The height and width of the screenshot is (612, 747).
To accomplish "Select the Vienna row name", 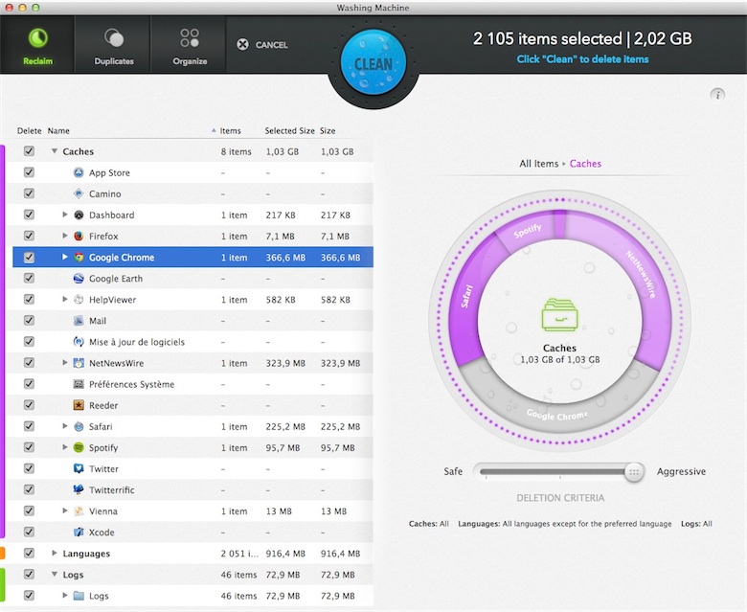I will click(102, 511).
